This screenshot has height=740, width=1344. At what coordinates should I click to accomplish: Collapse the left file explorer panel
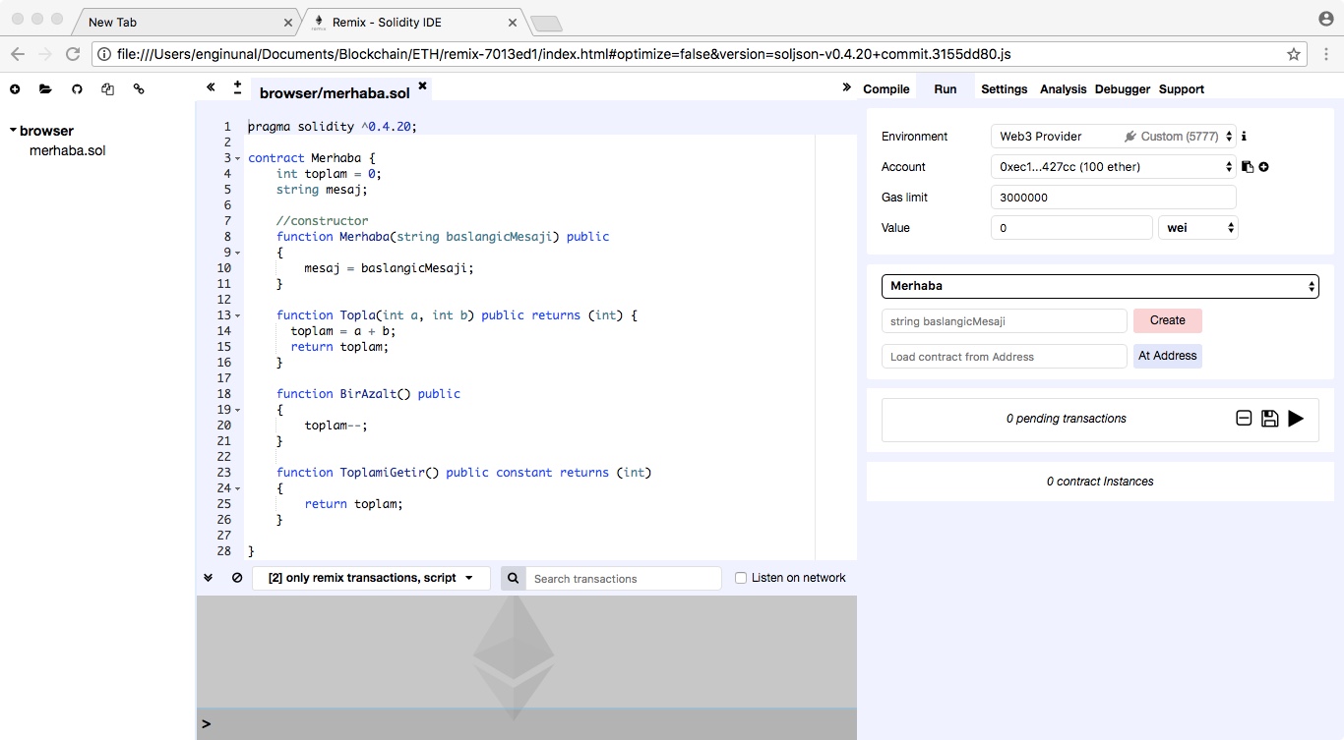(211, 87)
